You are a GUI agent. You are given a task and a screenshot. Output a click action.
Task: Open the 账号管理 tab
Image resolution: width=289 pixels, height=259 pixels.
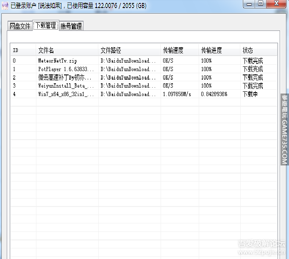coord(71,26)
